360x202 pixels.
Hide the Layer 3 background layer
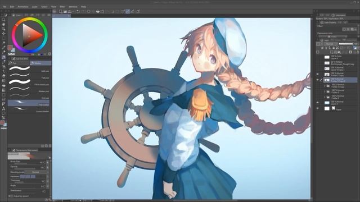point(318,103)
